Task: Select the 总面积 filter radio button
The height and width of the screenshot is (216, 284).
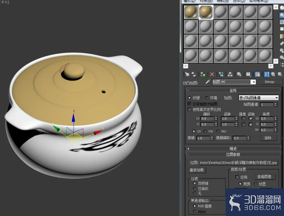Action: point(195,188)
